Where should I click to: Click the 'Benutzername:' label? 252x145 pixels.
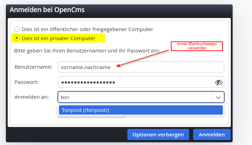[33, 67]
